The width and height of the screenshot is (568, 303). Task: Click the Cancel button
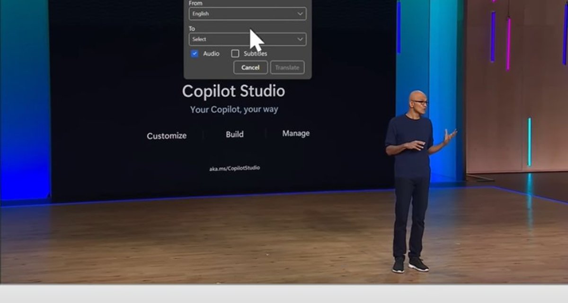click(x=250, y=67)
